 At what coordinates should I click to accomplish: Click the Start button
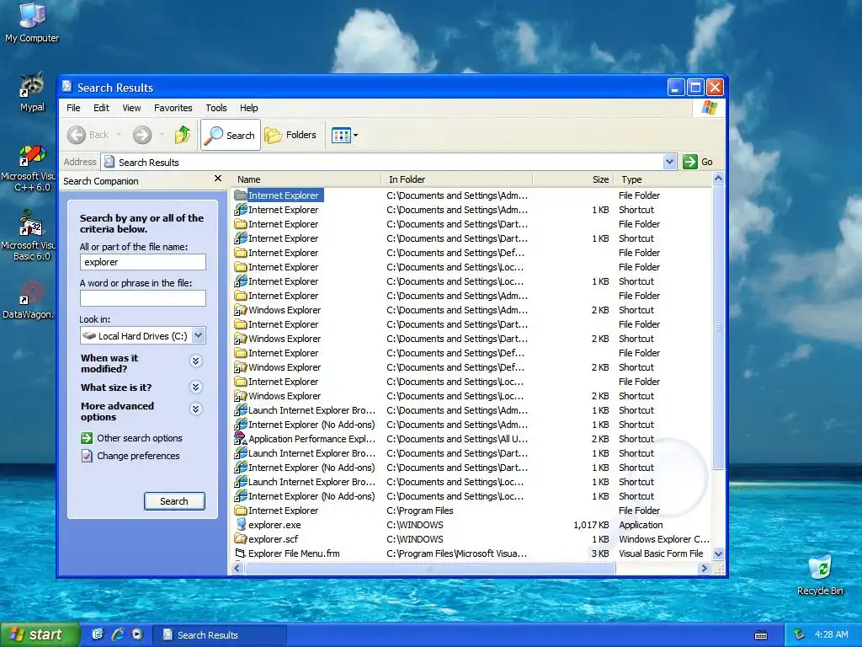click(x=40, y=634)
